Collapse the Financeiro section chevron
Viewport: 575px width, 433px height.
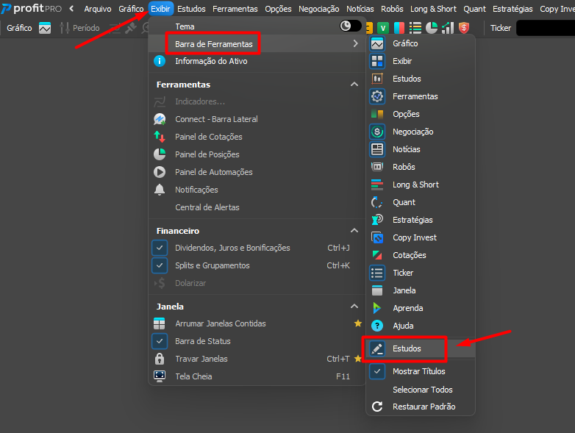(x=354, y=231)
